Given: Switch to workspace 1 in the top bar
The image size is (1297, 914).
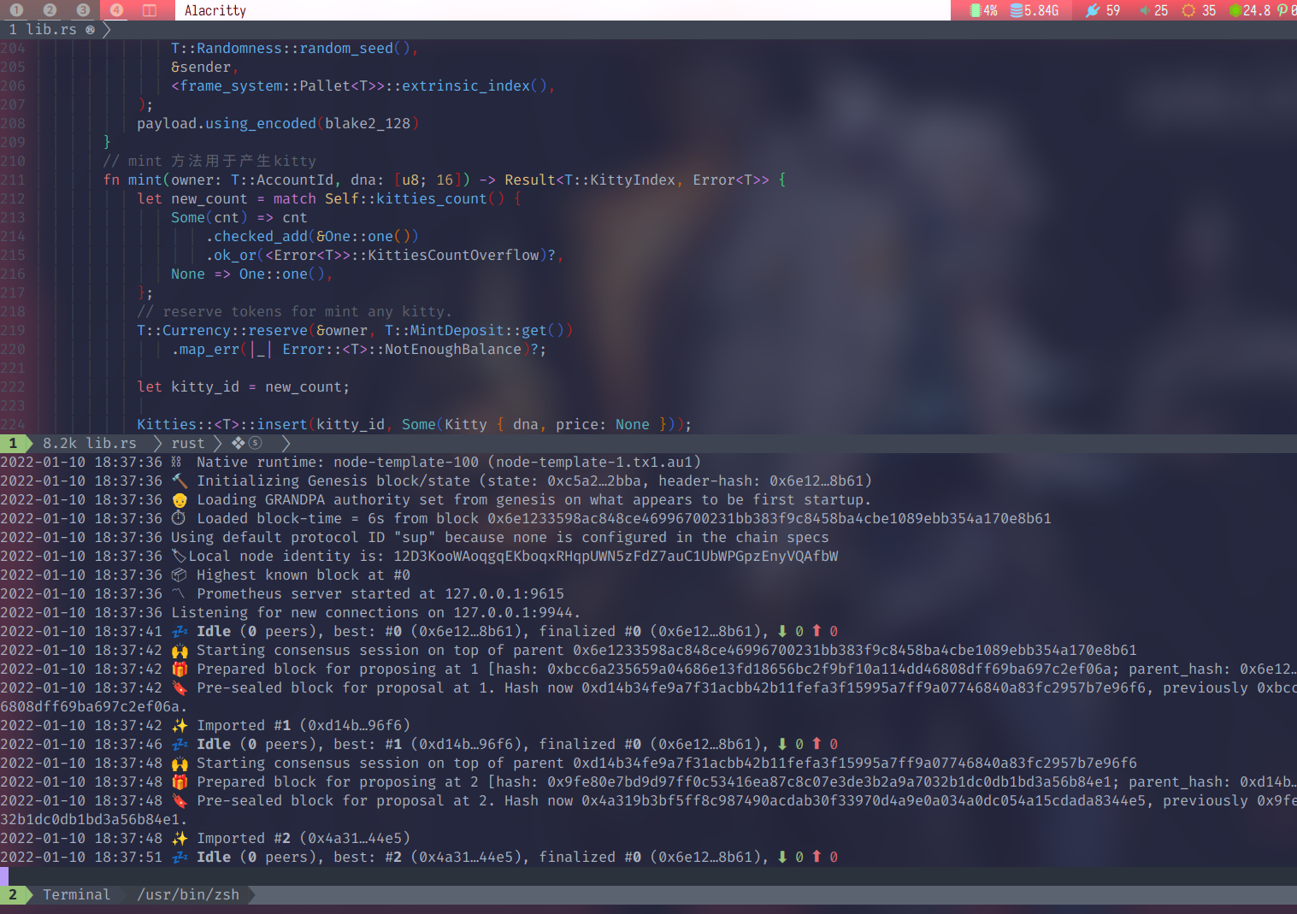Looking at the screenshot, I should point(16,10).
